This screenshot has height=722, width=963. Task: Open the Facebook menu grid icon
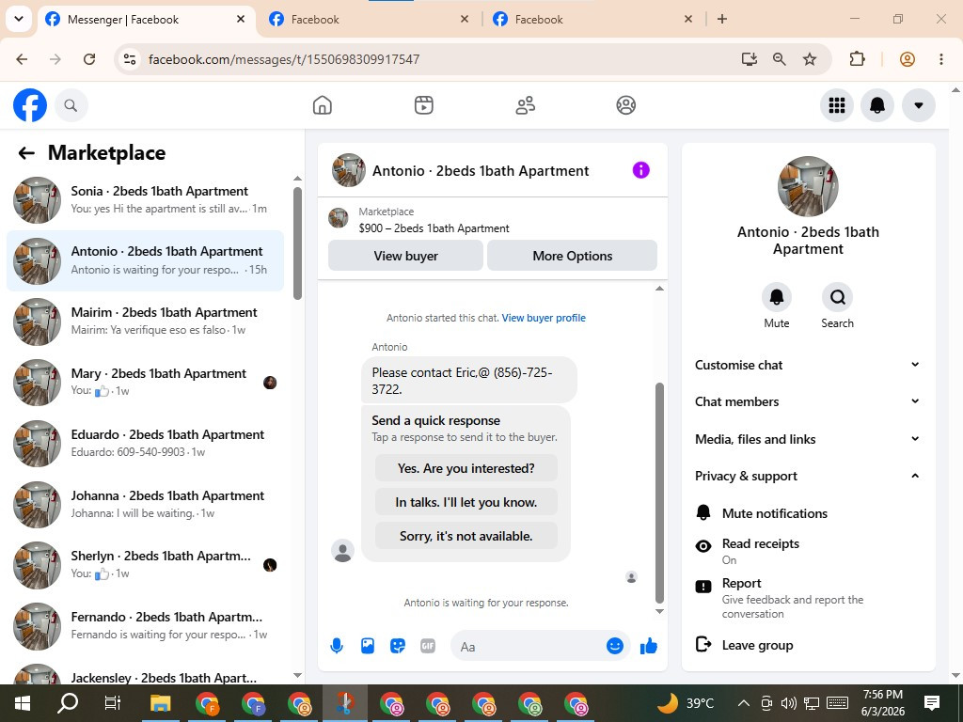click(x=836, y=105)
